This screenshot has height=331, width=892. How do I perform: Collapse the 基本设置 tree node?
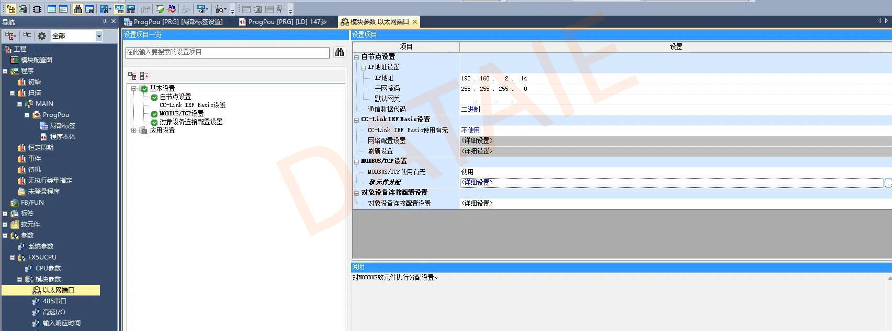(x=134, y=88)
